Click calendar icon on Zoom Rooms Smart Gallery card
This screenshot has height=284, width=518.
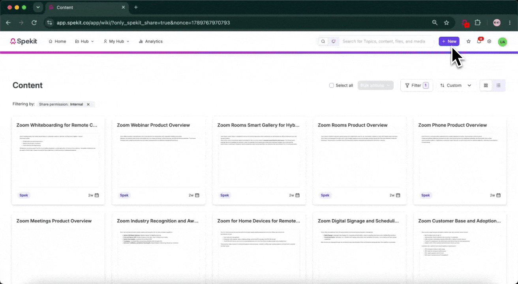(298, 195)
